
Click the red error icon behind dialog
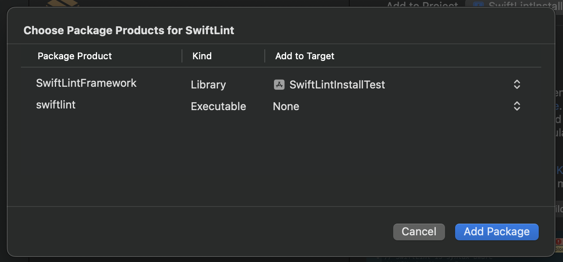[559, 242]
